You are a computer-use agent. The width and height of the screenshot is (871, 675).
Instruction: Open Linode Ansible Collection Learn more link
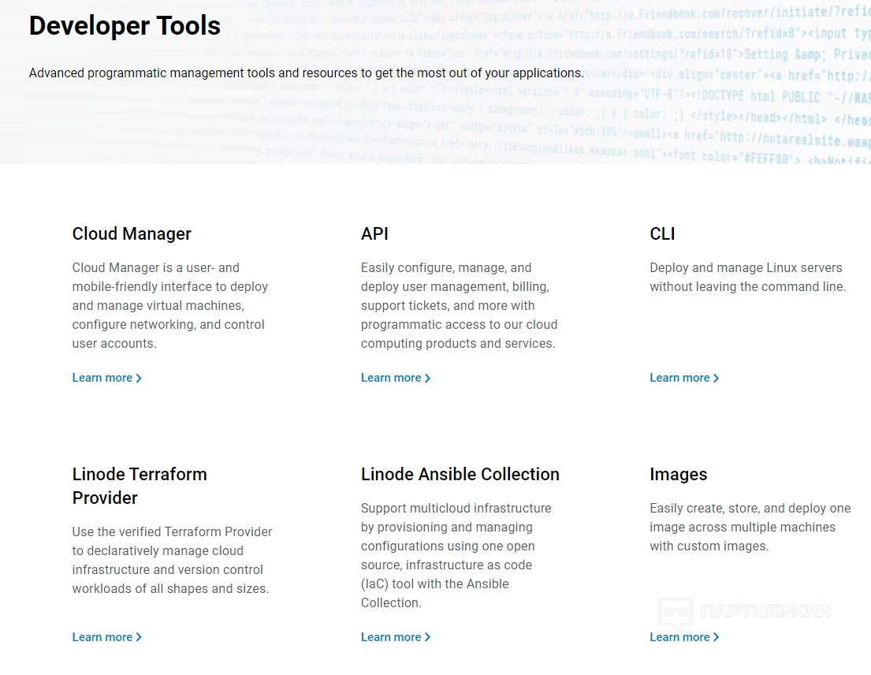(396, 637)
